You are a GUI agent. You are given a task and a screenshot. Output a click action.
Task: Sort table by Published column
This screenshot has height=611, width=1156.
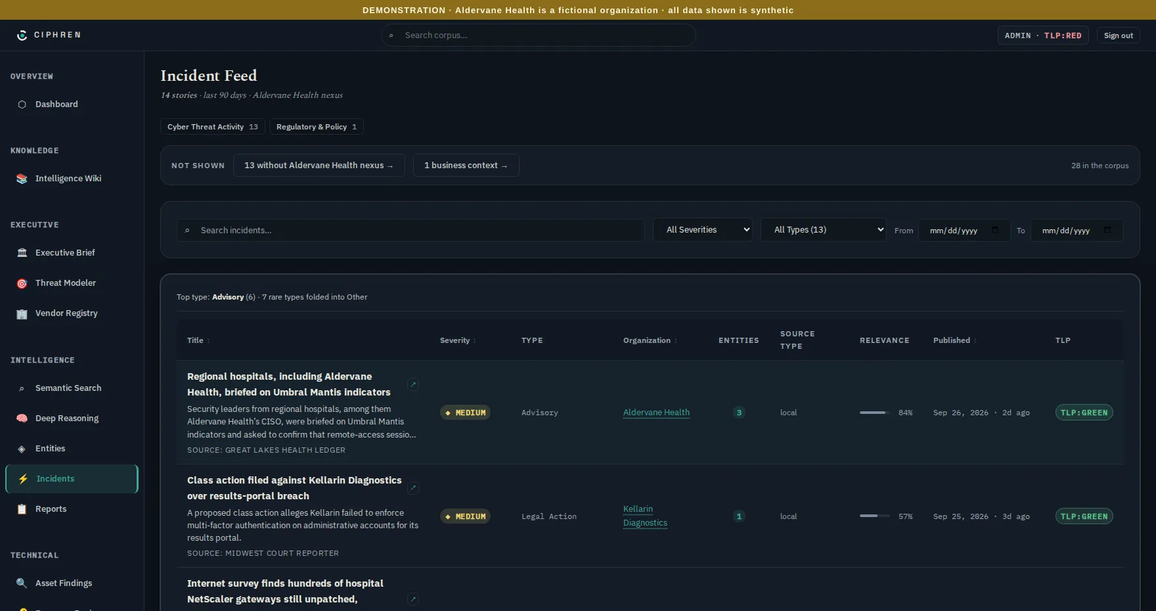click(x=955, y=340)
